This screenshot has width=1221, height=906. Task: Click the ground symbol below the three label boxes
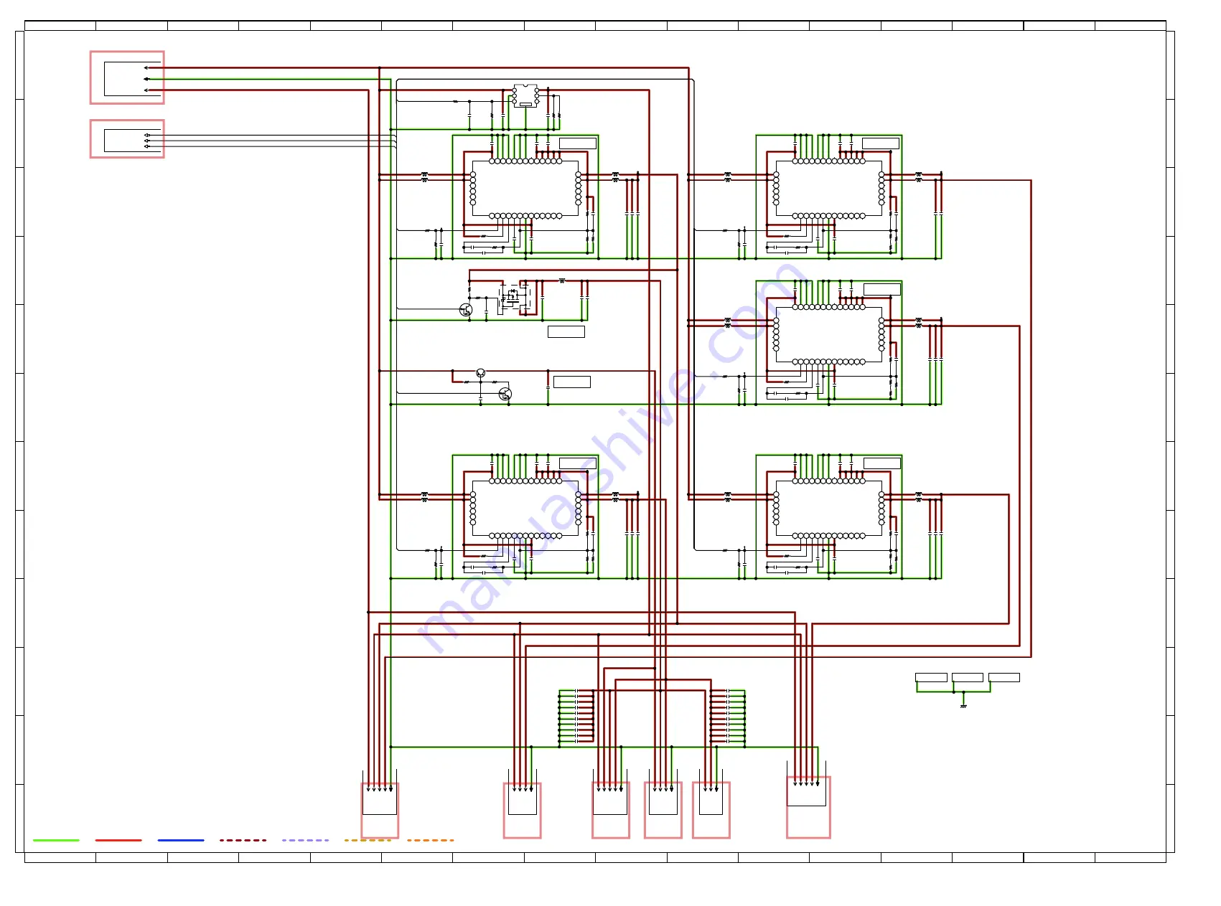click(963, 706)
